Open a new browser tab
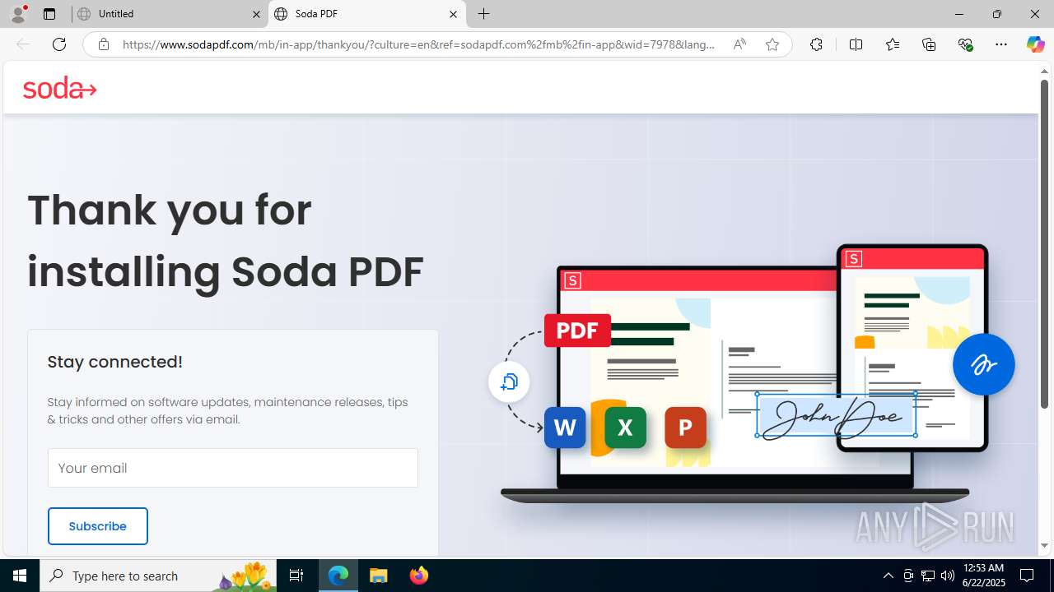The width and height of the screenshot is (1054, 592). click(x=484, y=14)
